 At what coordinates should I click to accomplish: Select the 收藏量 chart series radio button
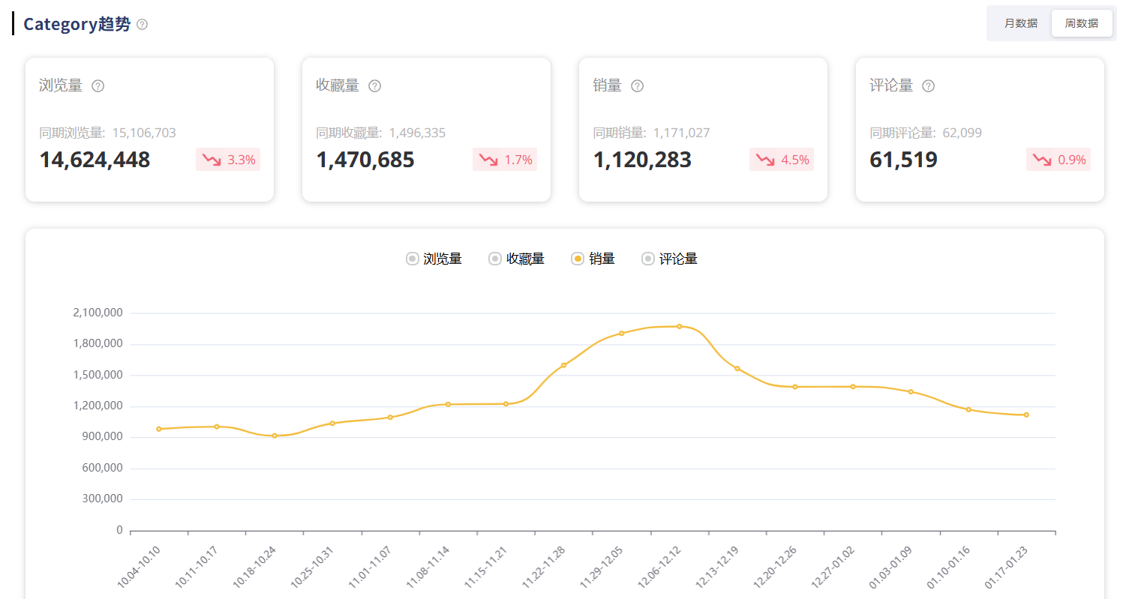point(494,258)
